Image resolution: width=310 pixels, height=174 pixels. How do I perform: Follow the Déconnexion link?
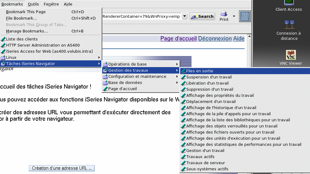click(x=215, y=39)
